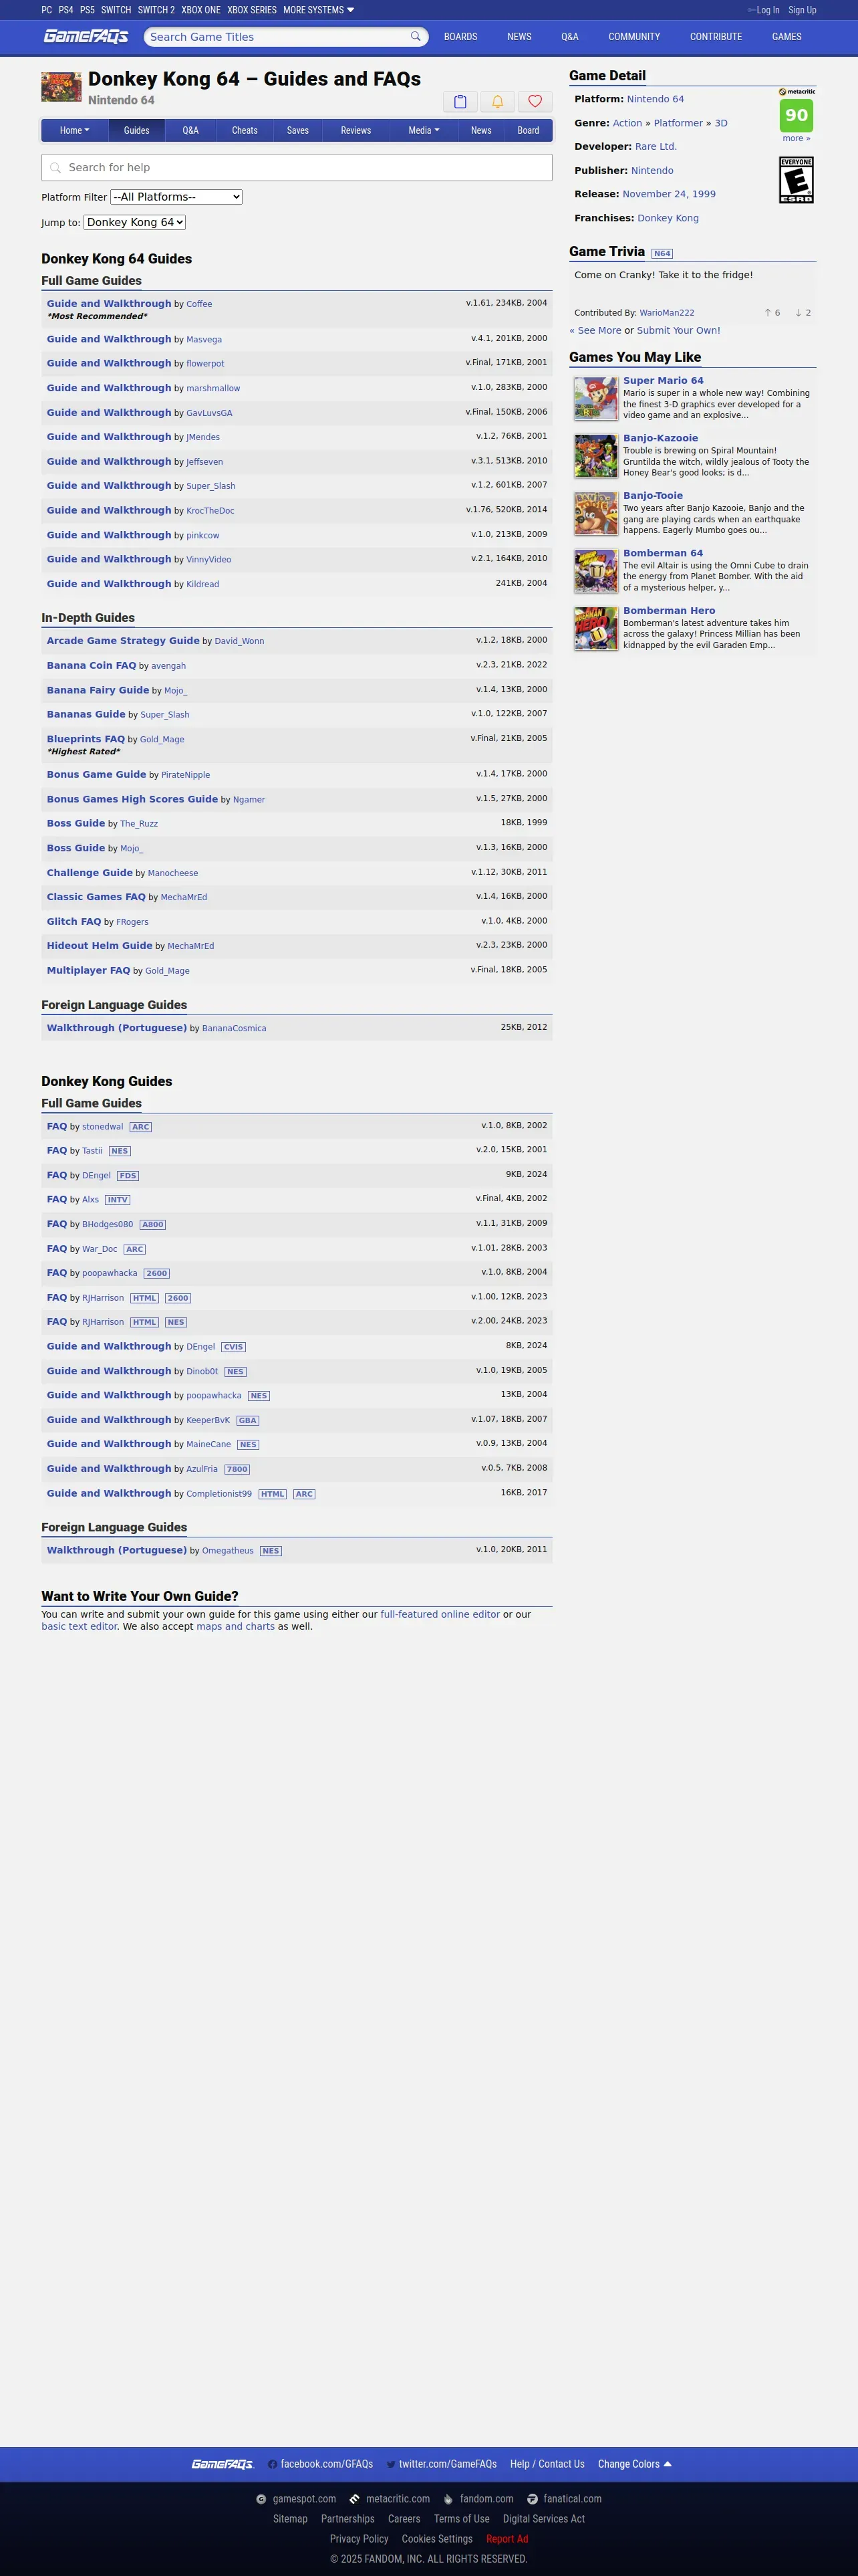
Task: Open the Banana Coin FAQ by avengah
Action: [91, 665]
